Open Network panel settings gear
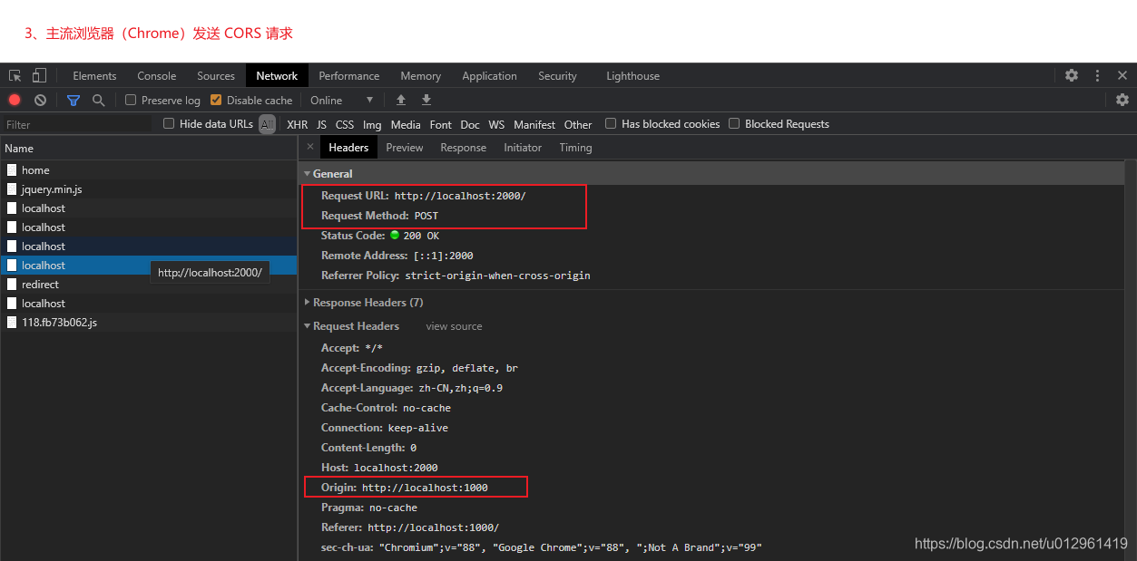The width and height of the screenshot is (1137, 561). click(x=1122, y=101)
